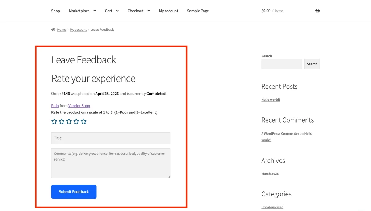
Task: Click the date April 28, 2026
Action: click(107, 94)
